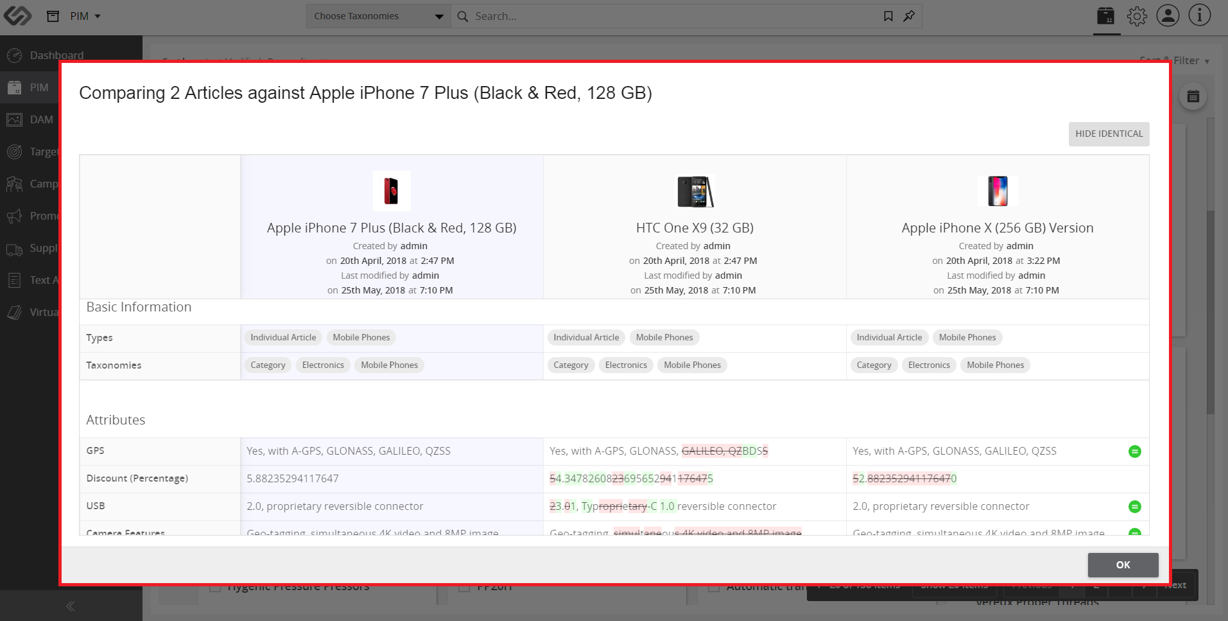
Task: Click the HTC One X9 (32 GB) title
Action: [695, 228]
